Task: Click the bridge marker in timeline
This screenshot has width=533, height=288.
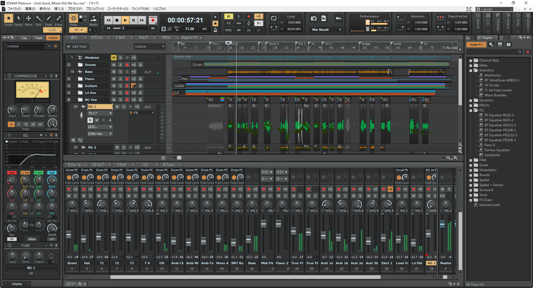Action: coord(366,44)
